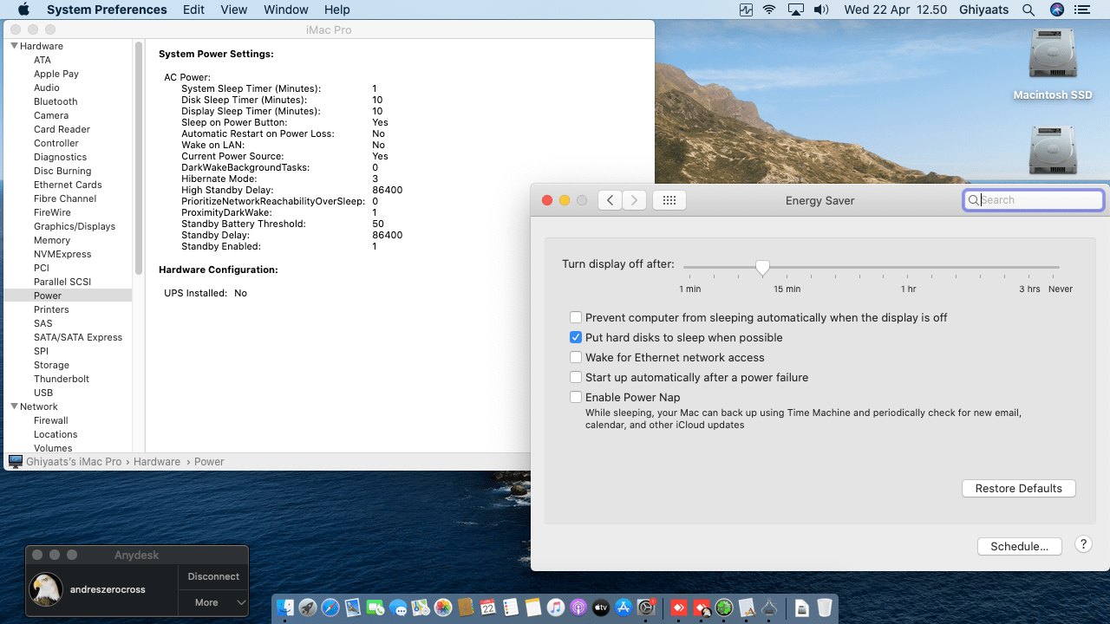Open the Edit menu
1110x624 pixels.
click(x=193, y=10)
